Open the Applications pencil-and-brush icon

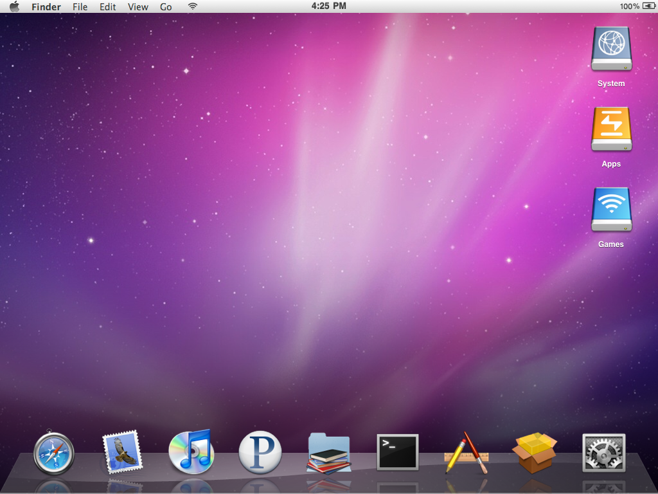467,453
